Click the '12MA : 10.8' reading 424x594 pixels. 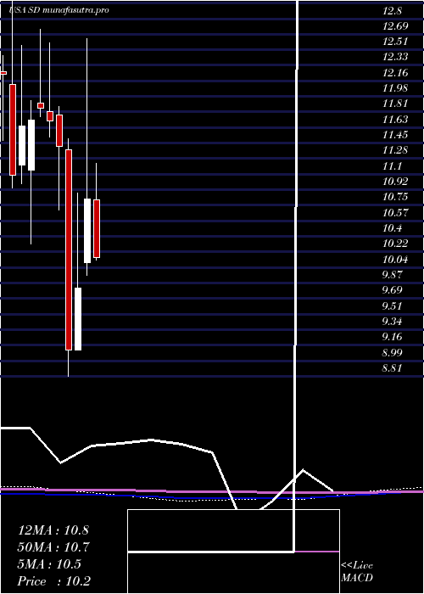tap(53, 530)
